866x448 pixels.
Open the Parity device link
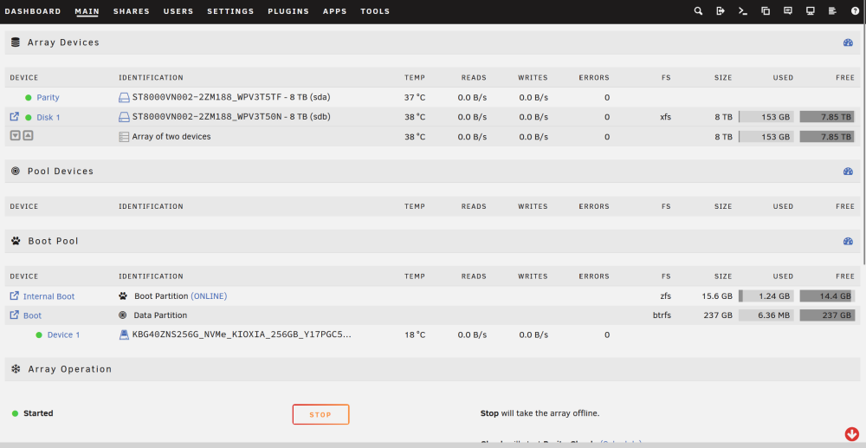[x=48, y=97]
